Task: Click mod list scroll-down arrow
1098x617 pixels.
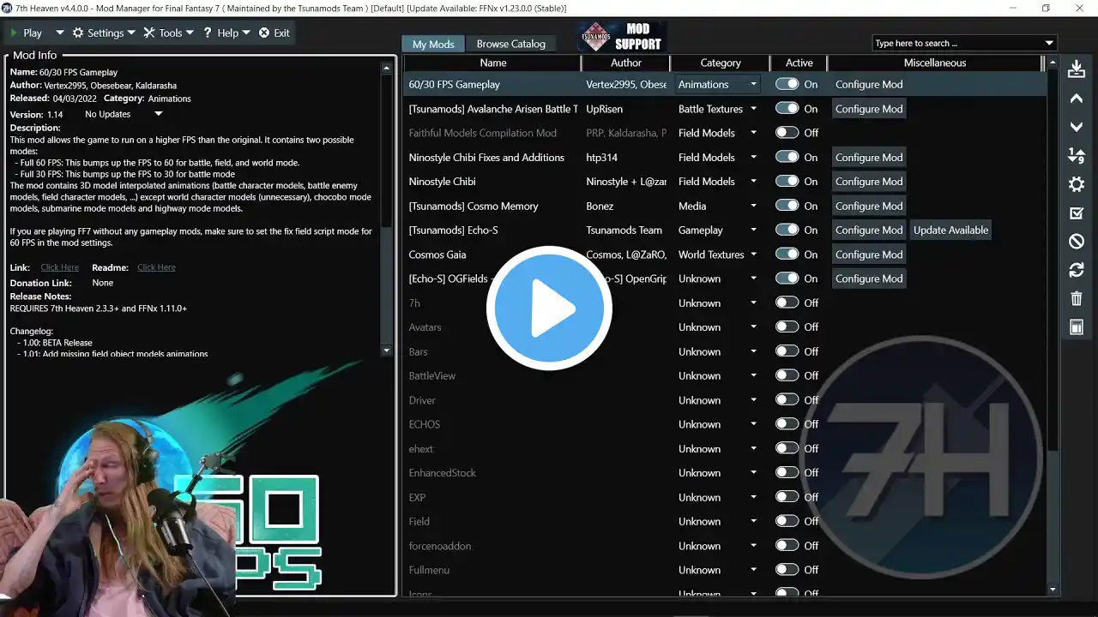Action: tap(1053, 590)
